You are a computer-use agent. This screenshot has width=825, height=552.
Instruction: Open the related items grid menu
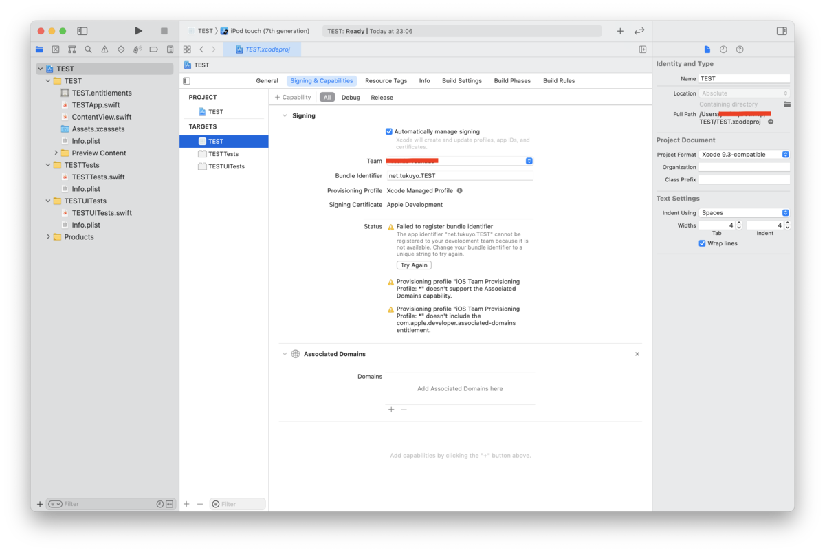coord(187,49)
